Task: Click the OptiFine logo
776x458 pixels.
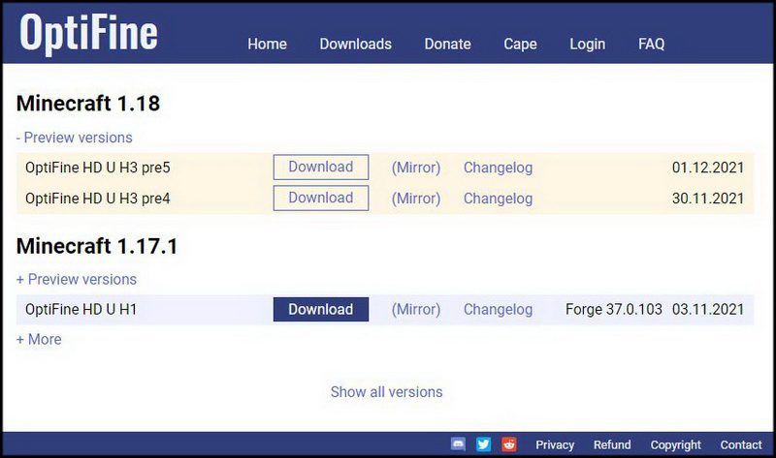Action: pyautogui.click(x=88, y=33)
